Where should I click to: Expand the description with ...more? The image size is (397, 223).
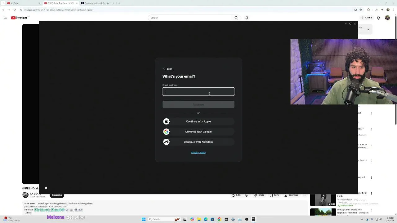coord(28,213)
